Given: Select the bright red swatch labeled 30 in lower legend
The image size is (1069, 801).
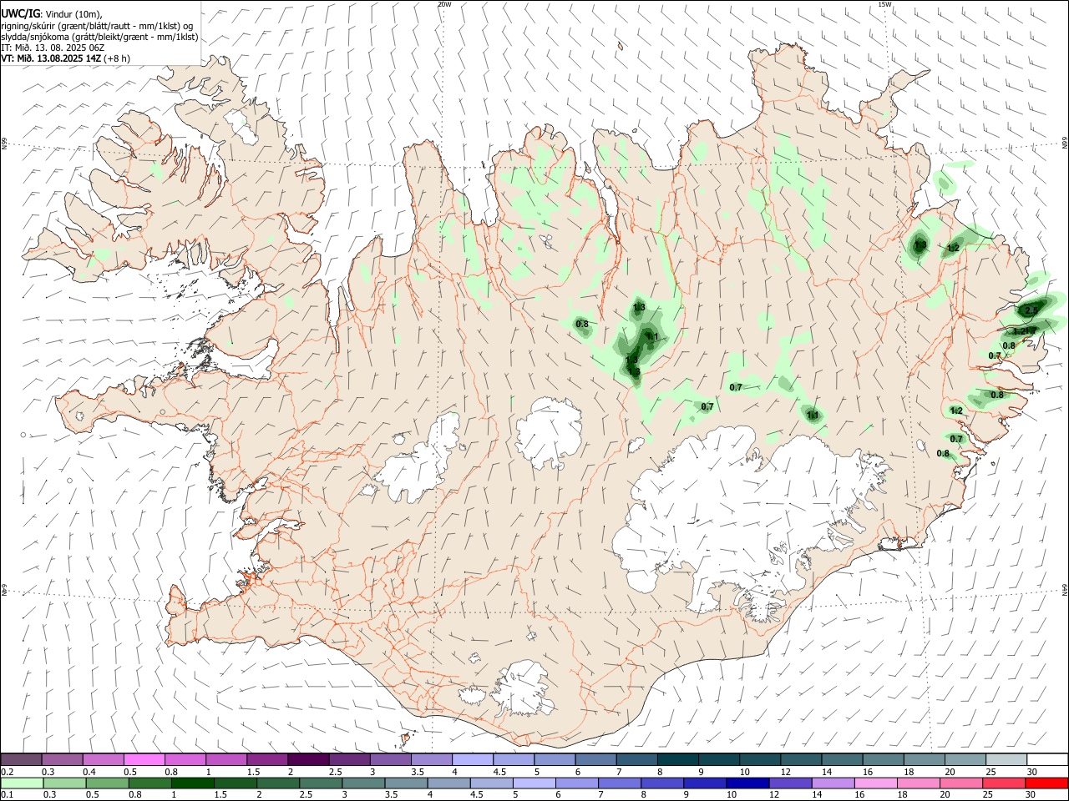Looking at the screenshot, I should (x=1046, y=783).
